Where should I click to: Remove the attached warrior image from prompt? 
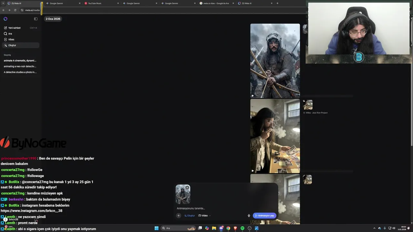pos(187,188)
